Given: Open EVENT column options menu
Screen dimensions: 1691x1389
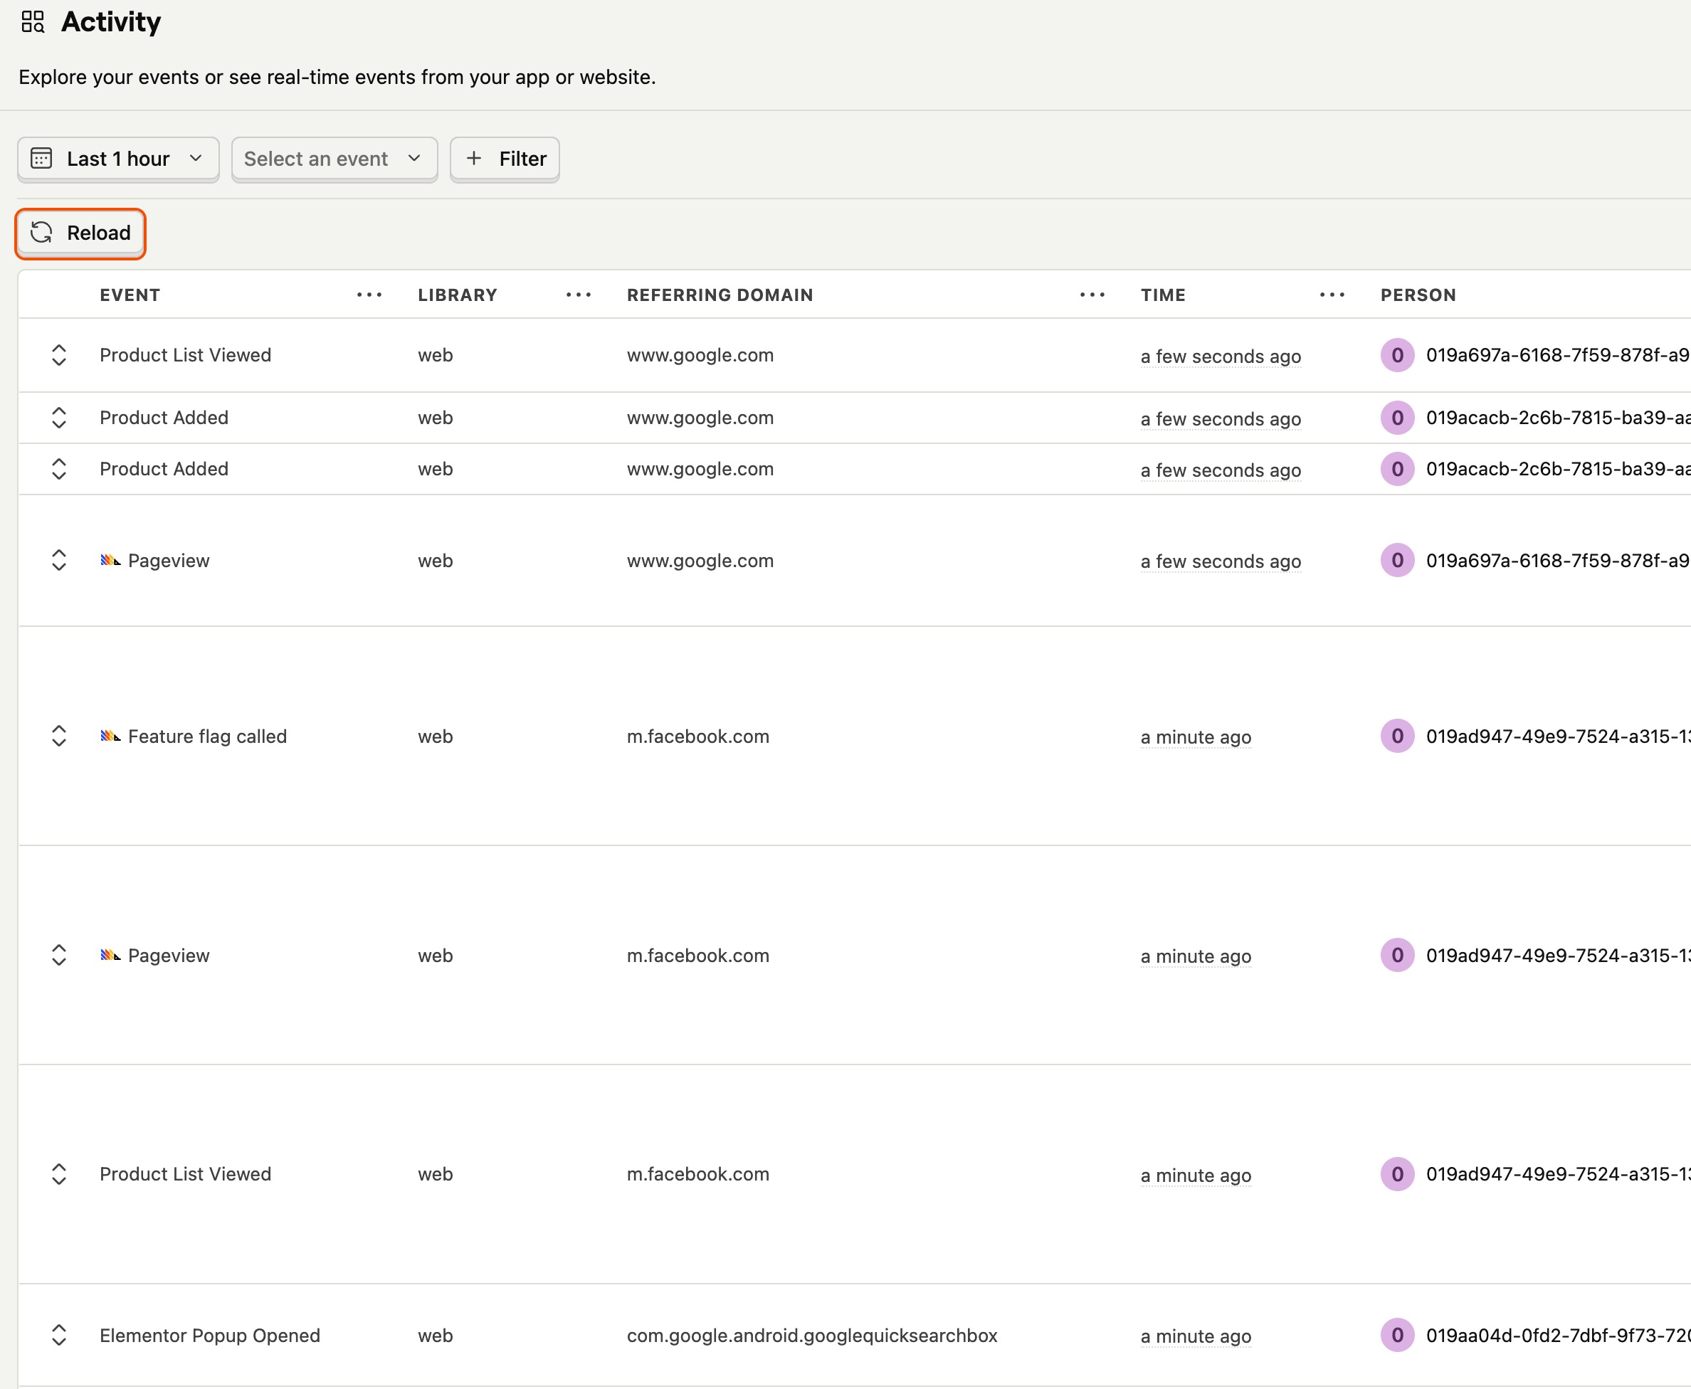Looking at the screenshot, I should (x=369, y=295).
